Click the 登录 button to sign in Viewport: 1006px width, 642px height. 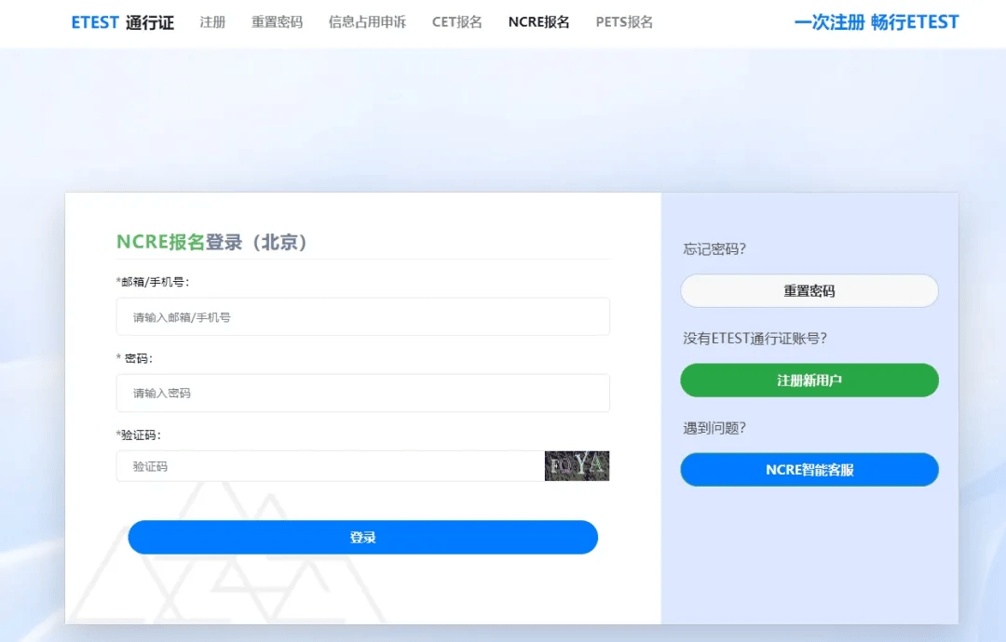pos(362,537)
